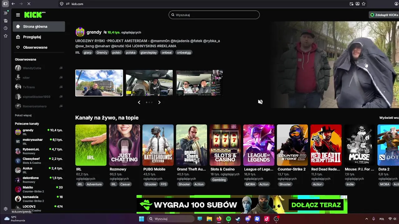Open grendy's channel avatar

pos(80,32)
